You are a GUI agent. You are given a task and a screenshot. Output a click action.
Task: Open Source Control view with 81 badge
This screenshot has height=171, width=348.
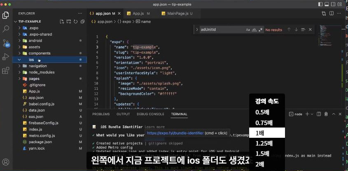(x=6, y=43)
